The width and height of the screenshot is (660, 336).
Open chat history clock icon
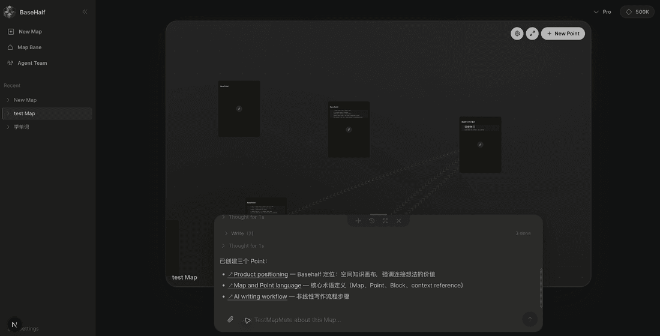pyautogui.click(x=371, y=221)
